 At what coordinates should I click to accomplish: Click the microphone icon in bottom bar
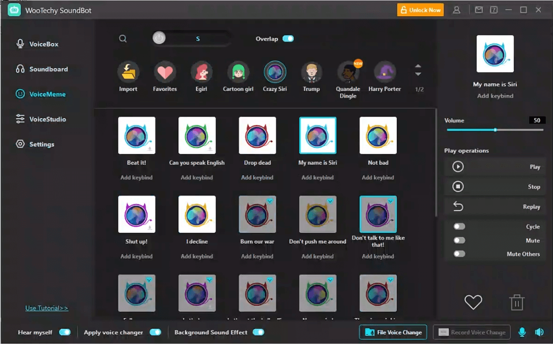tap(522, 332)
